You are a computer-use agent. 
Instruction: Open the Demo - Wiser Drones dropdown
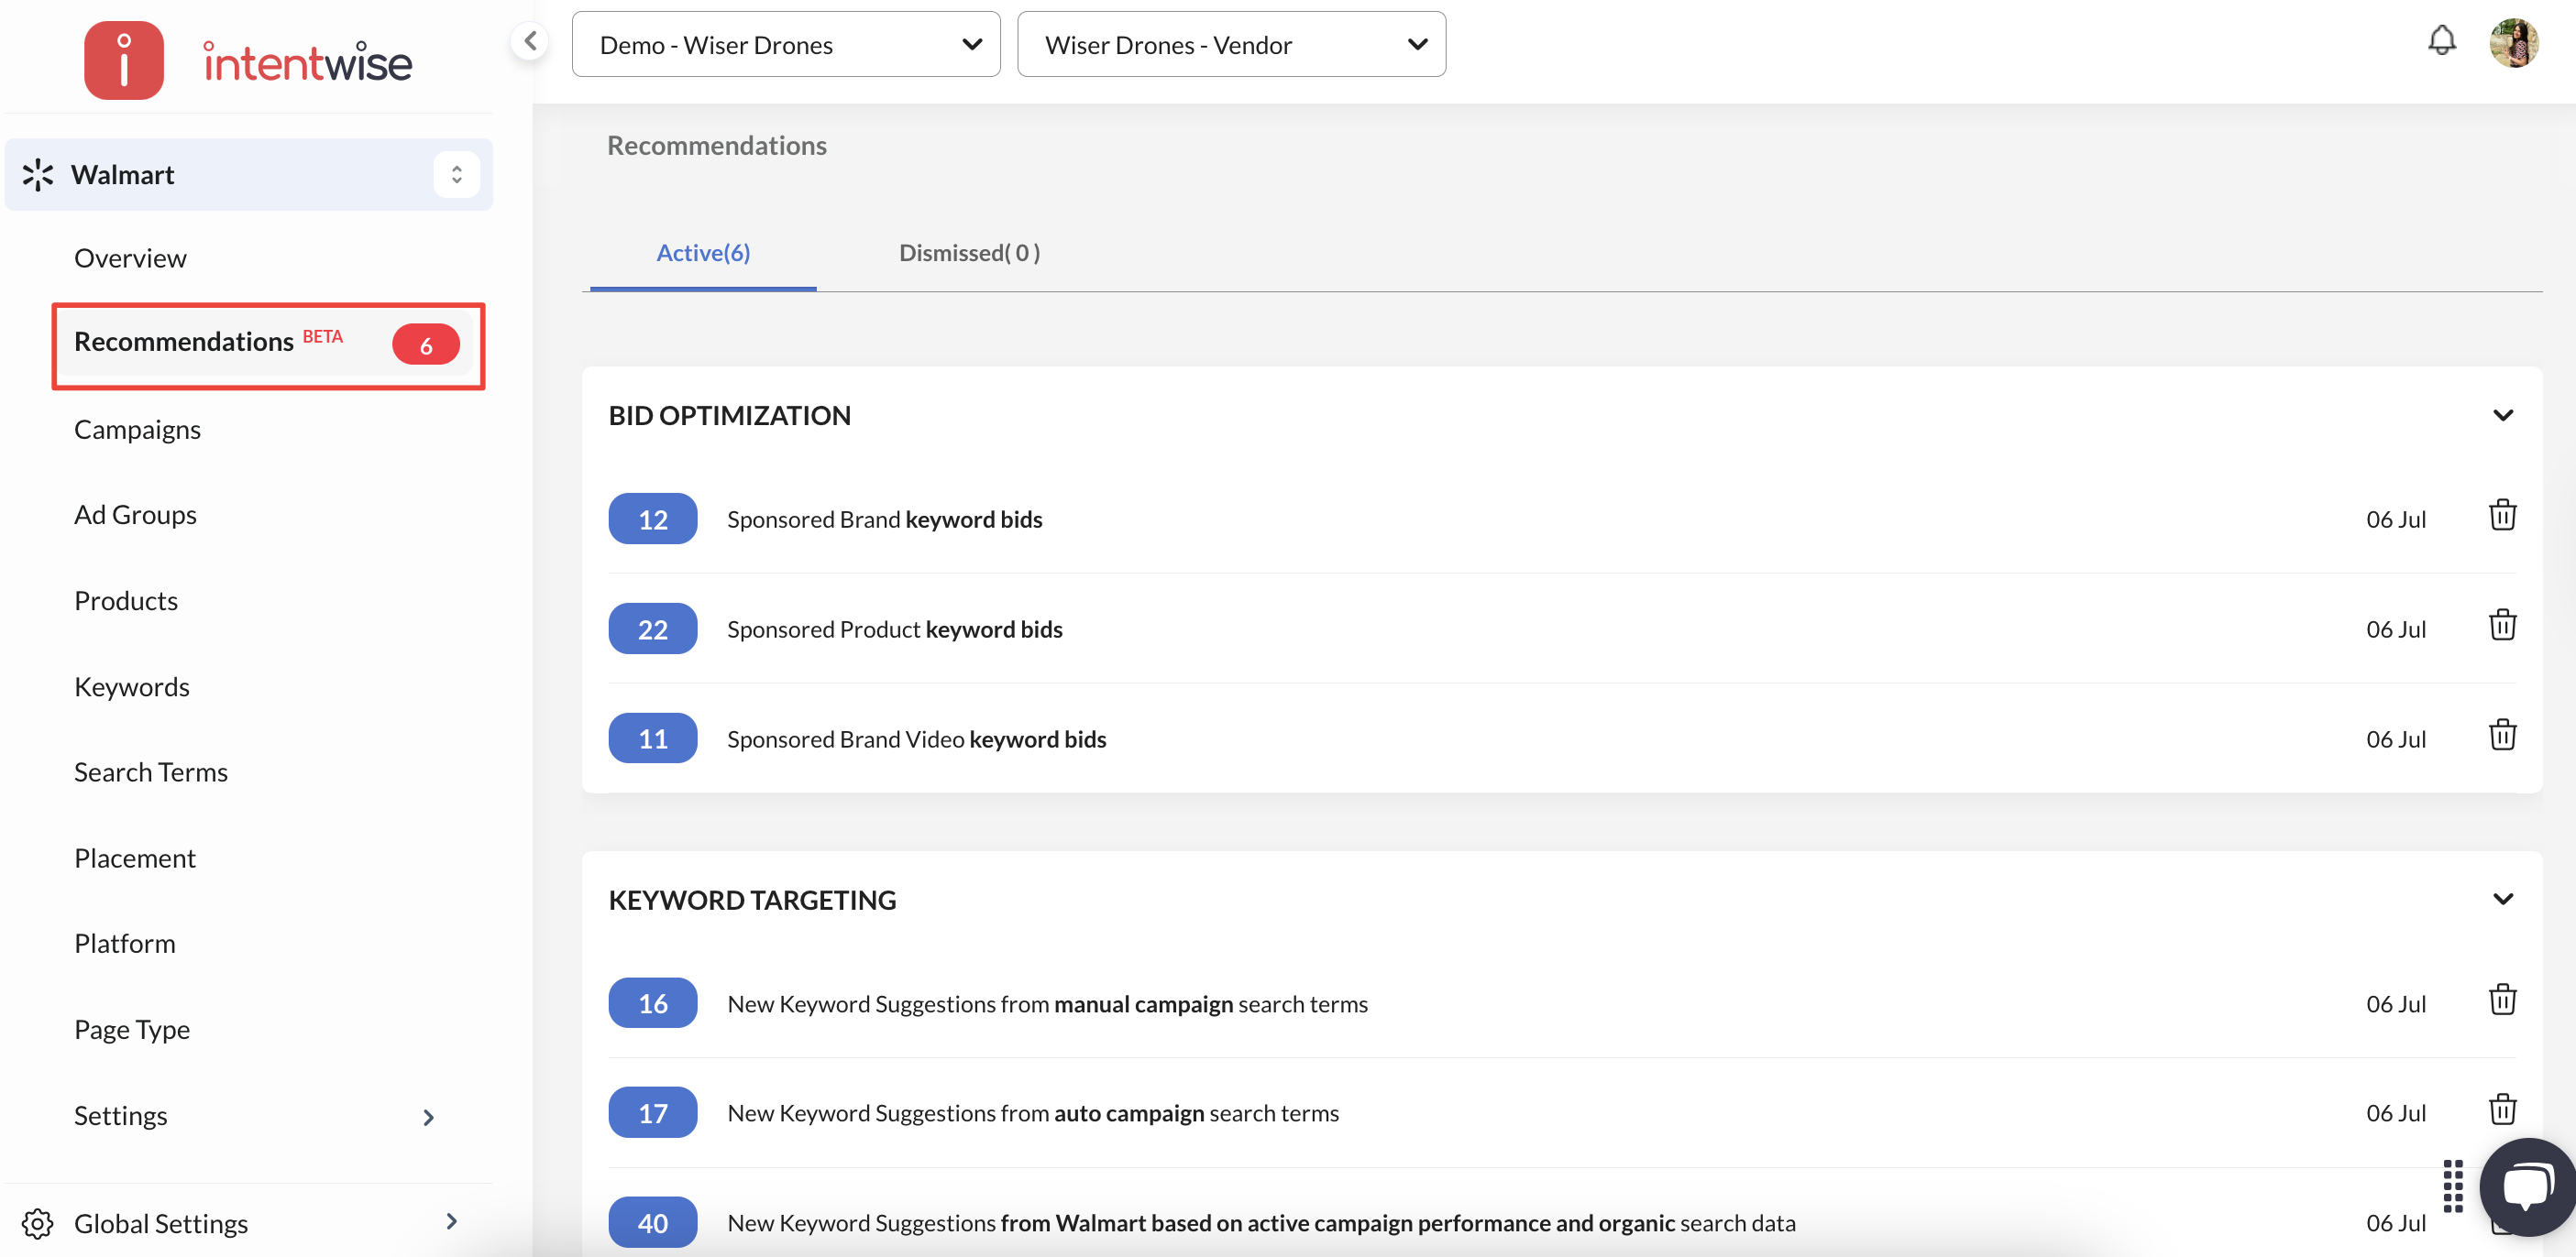coord(785,44)
